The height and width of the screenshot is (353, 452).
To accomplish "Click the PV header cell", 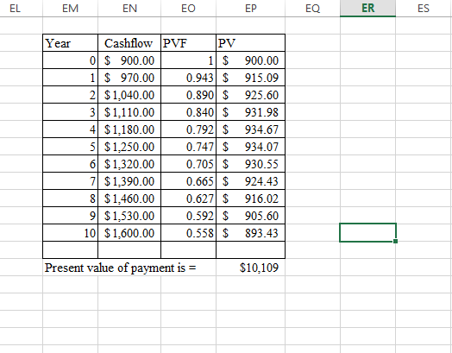I will click(x=250, y=43).
